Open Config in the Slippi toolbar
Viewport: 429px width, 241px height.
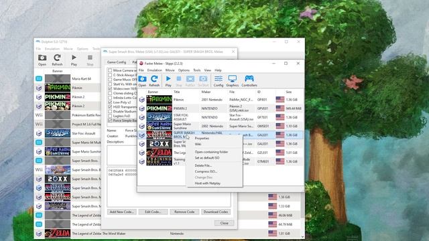click(219, 81)
